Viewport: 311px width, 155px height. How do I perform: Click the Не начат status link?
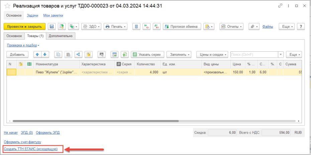point(11,133)
